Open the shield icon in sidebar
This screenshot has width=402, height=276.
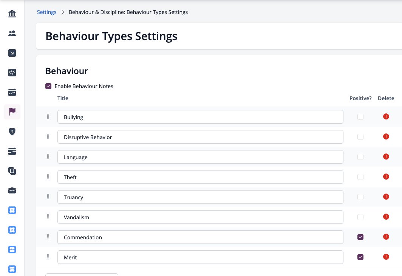click(12, 132)
